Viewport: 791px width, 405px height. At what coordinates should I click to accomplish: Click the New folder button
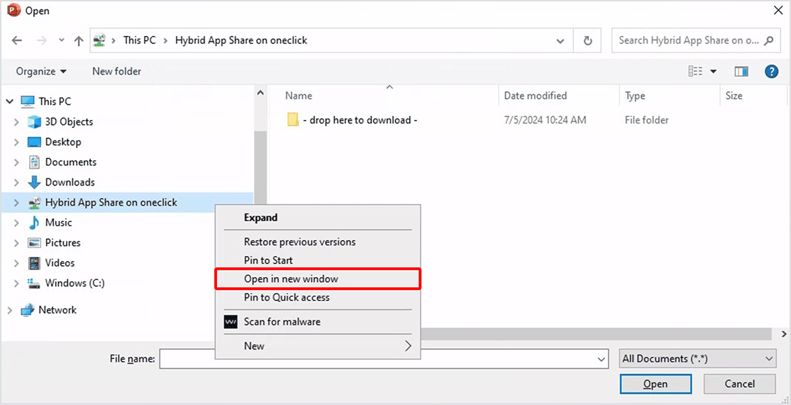click(x=116, y=72)
